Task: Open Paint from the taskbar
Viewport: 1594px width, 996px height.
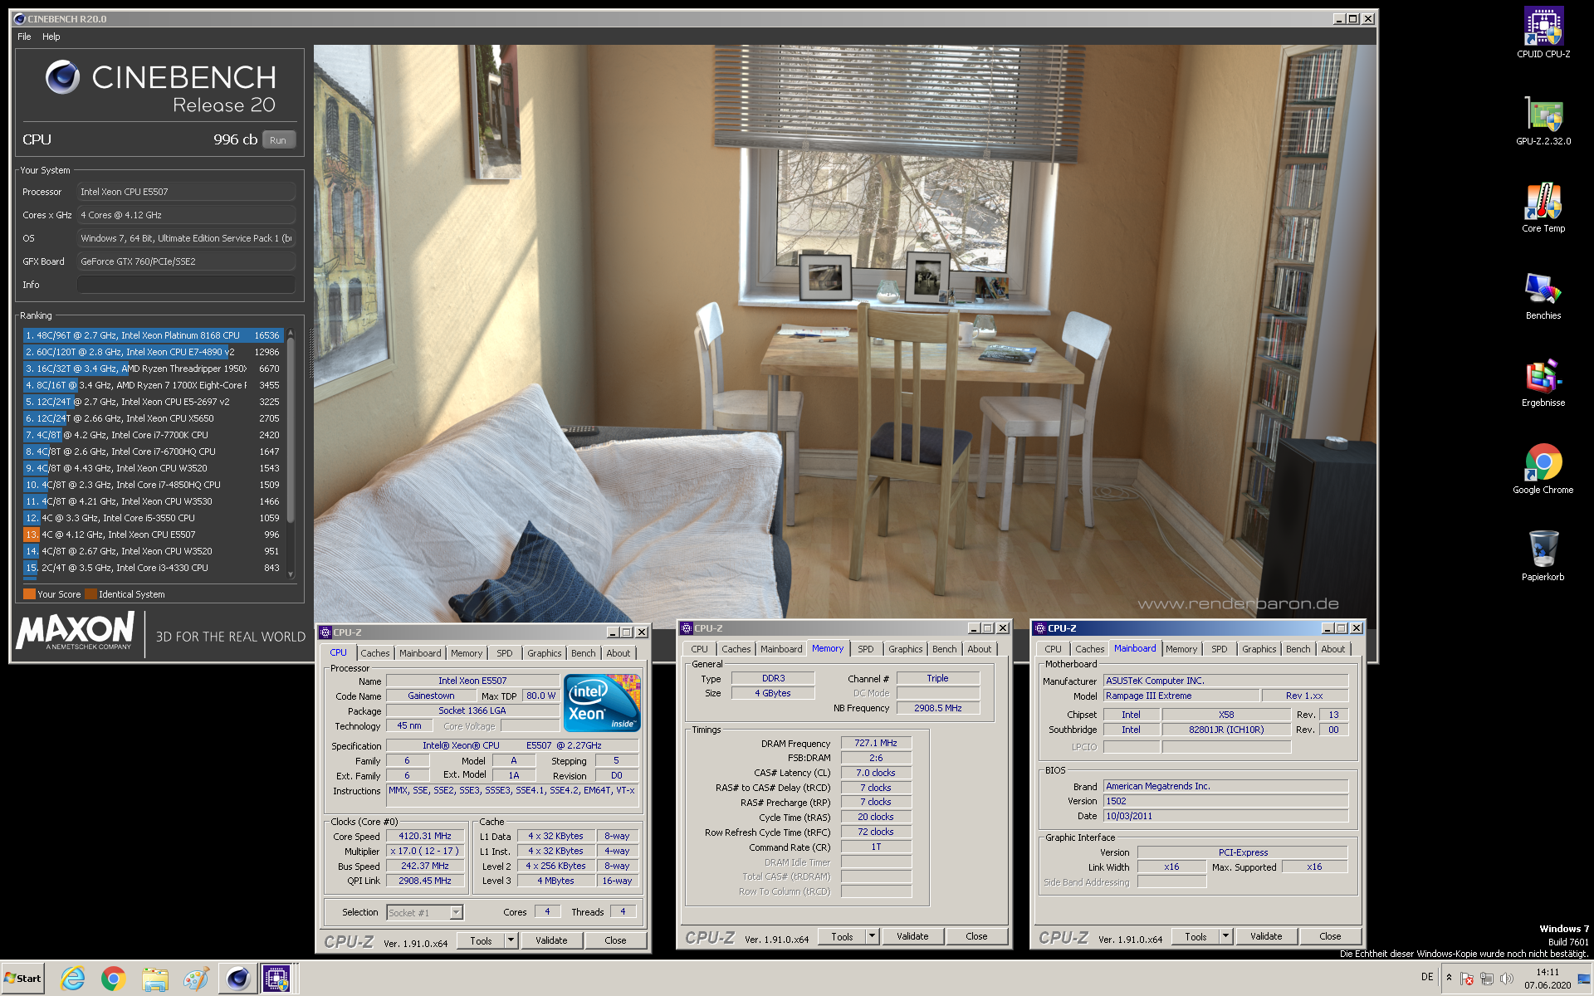Action: pyautogui.click(x=196, y=979)
